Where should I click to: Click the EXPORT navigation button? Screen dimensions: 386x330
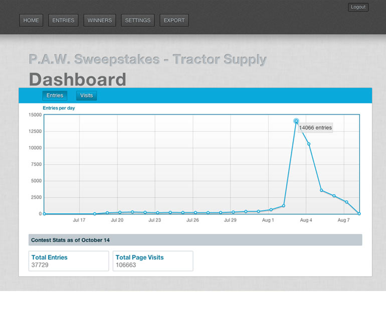174,20
